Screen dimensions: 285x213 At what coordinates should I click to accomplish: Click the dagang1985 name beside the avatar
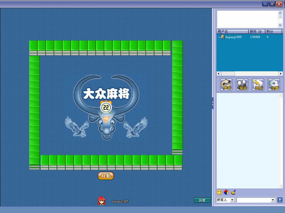(x=120, y=201)
